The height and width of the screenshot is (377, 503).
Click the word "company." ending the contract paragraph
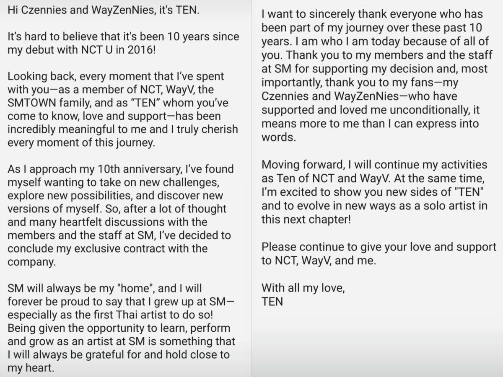coord(31,262)
